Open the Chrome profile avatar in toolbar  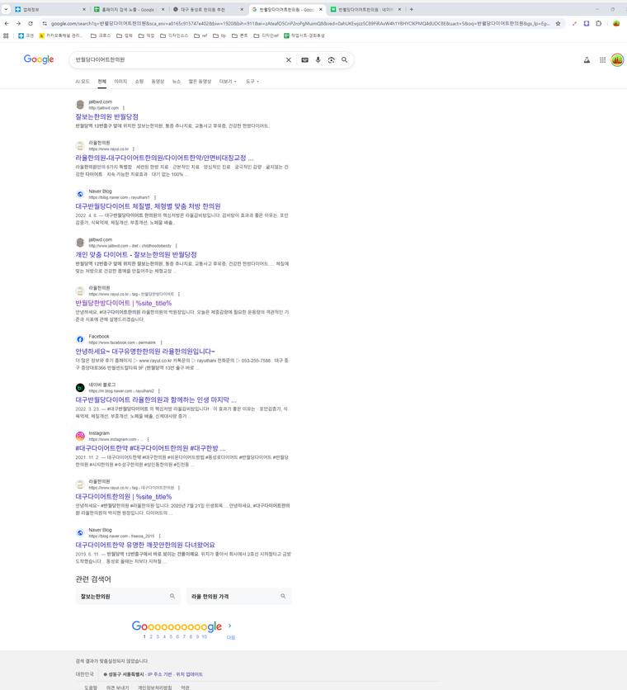coord(616,23)
